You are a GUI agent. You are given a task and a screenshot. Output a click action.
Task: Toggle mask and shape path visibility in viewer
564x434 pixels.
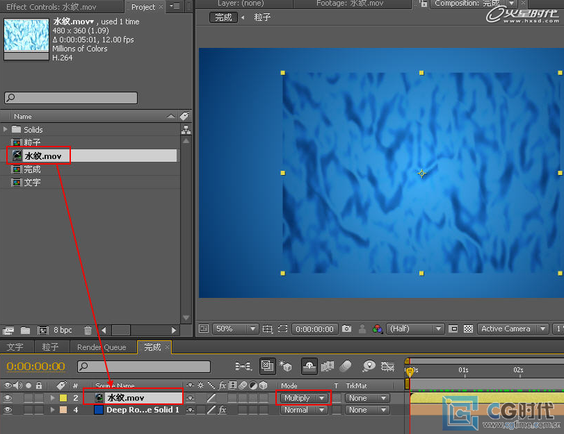pyautogui.click(x=283, y=328)
